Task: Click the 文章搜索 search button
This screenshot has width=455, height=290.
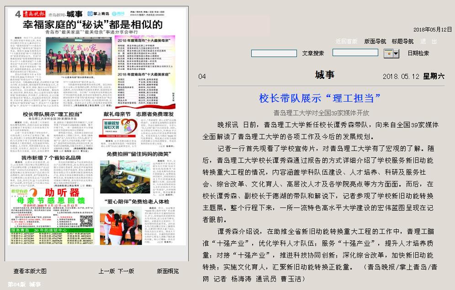Action: tap(313, 53)
